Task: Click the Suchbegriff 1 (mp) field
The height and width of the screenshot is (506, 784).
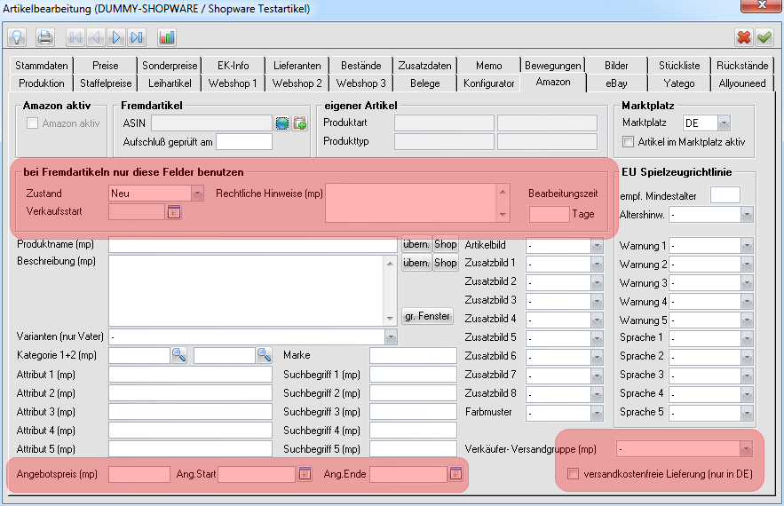Action: coord(413,375)
